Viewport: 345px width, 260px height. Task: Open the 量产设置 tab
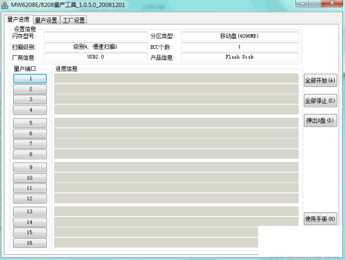point(46,20)
